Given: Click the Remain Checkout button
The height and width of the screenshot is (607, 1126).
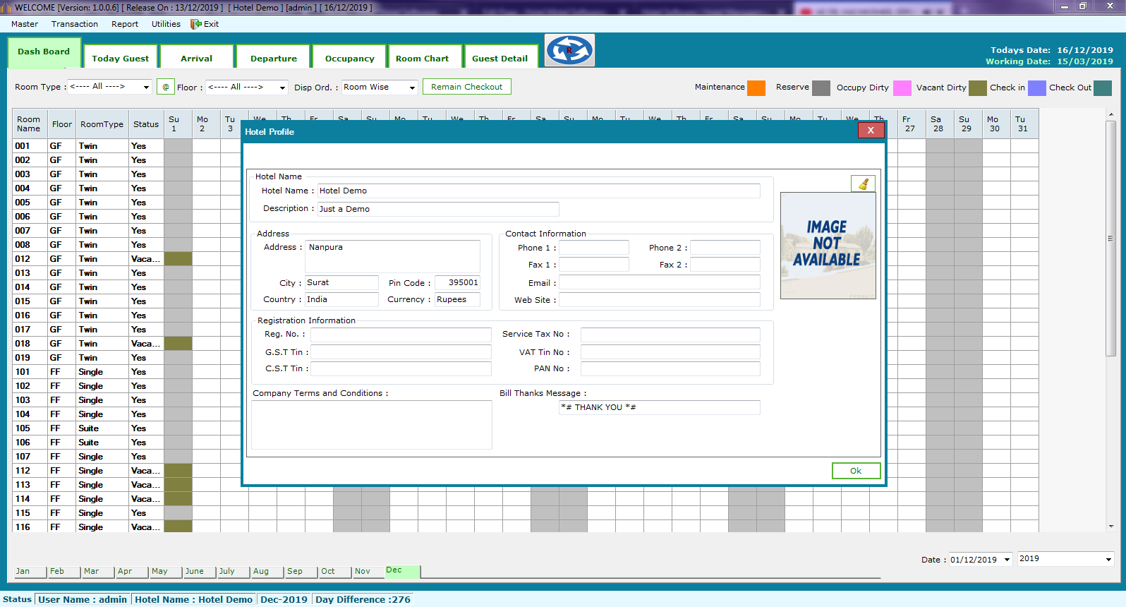Looking at the screenshot, I should 466,87.
